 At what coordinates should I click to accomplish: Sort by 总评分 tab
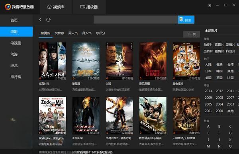coord(100,33)
